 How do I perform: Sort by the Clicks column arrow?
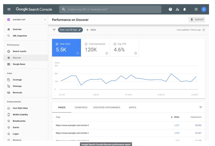[171, 117]
